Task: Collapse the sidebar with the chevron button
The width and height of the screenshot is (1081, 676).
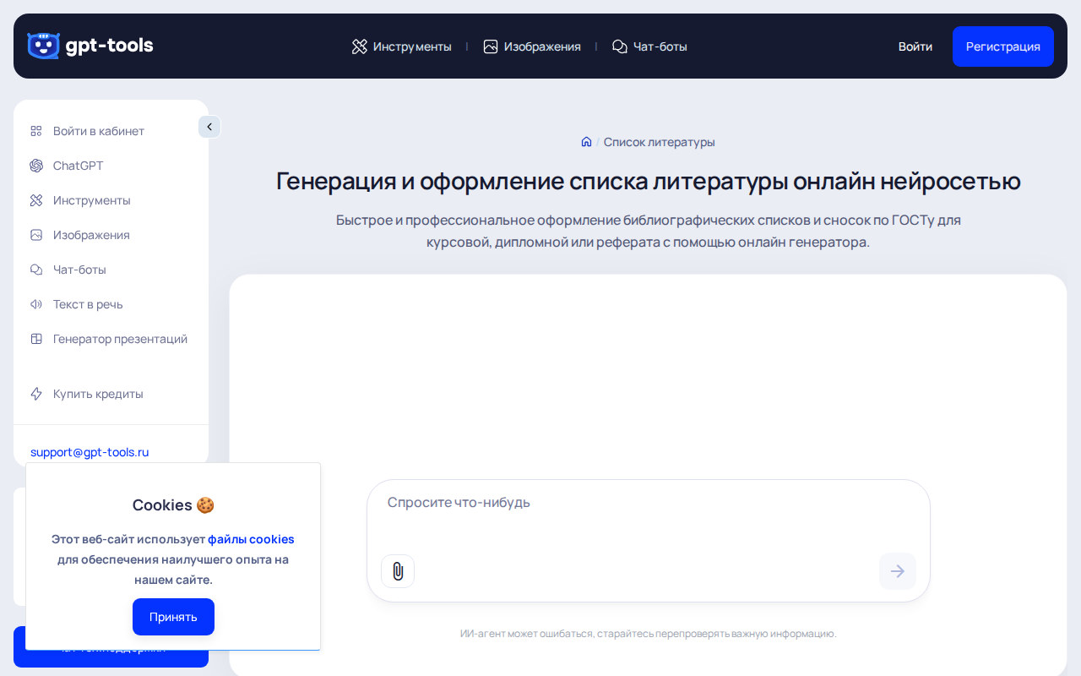Action: coord(209,127)
